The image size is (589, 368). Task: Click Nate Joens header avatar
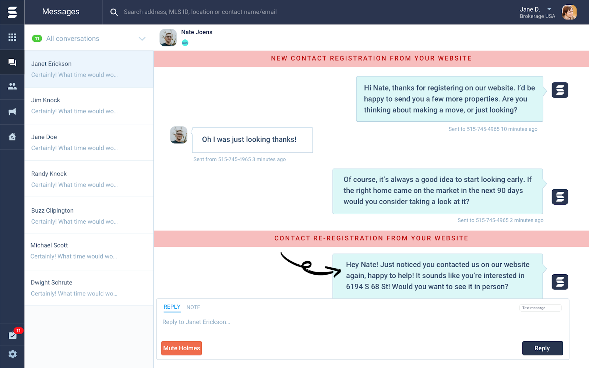[168, 38]
